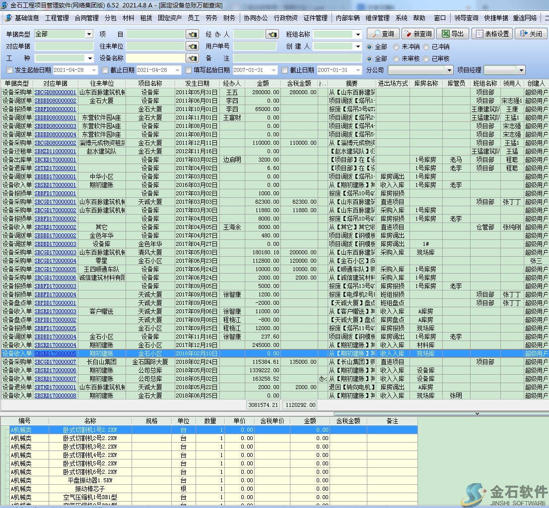Expand the 单据类型 dropdown
Screen dimensions: 549x508
(89, 34)
